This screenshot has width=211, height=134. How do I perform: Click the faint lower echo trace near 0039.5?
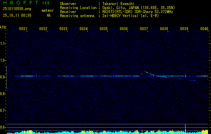[x=192, y=80]
